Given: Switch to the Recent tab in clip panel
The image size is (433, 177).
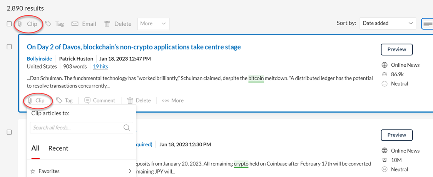Looking at the screenshot, I should (58, 148).
